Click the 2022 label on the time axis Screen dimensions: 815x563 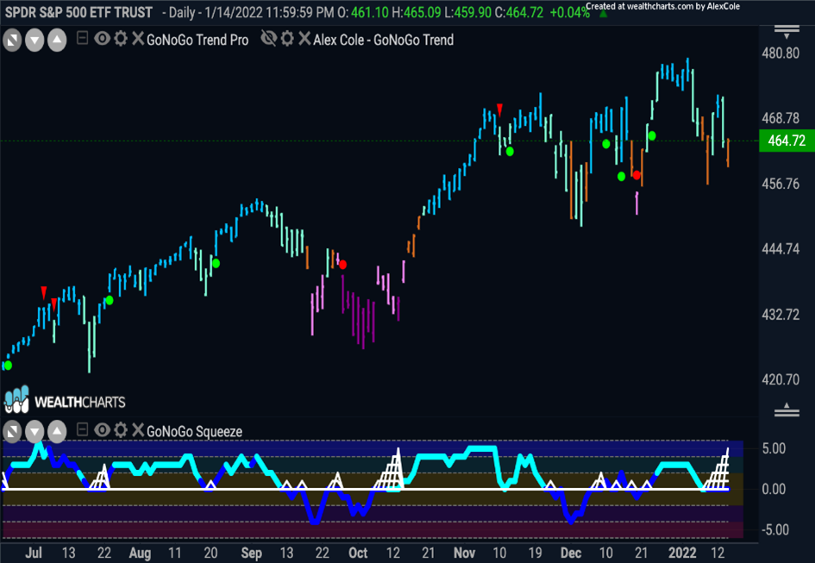pyautogui.click(x=682, y=553)
